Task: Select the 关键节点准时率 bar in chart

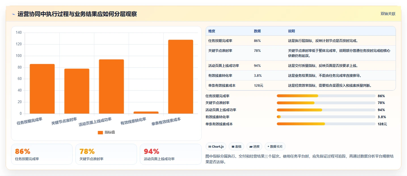Action: point(77,91)
